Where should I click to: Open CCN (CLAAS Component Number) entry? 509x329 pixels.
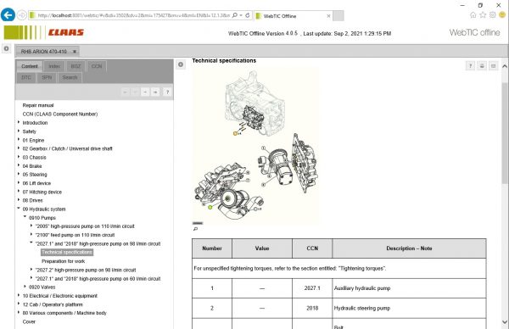pyautogui.click(x=60, y=114)
